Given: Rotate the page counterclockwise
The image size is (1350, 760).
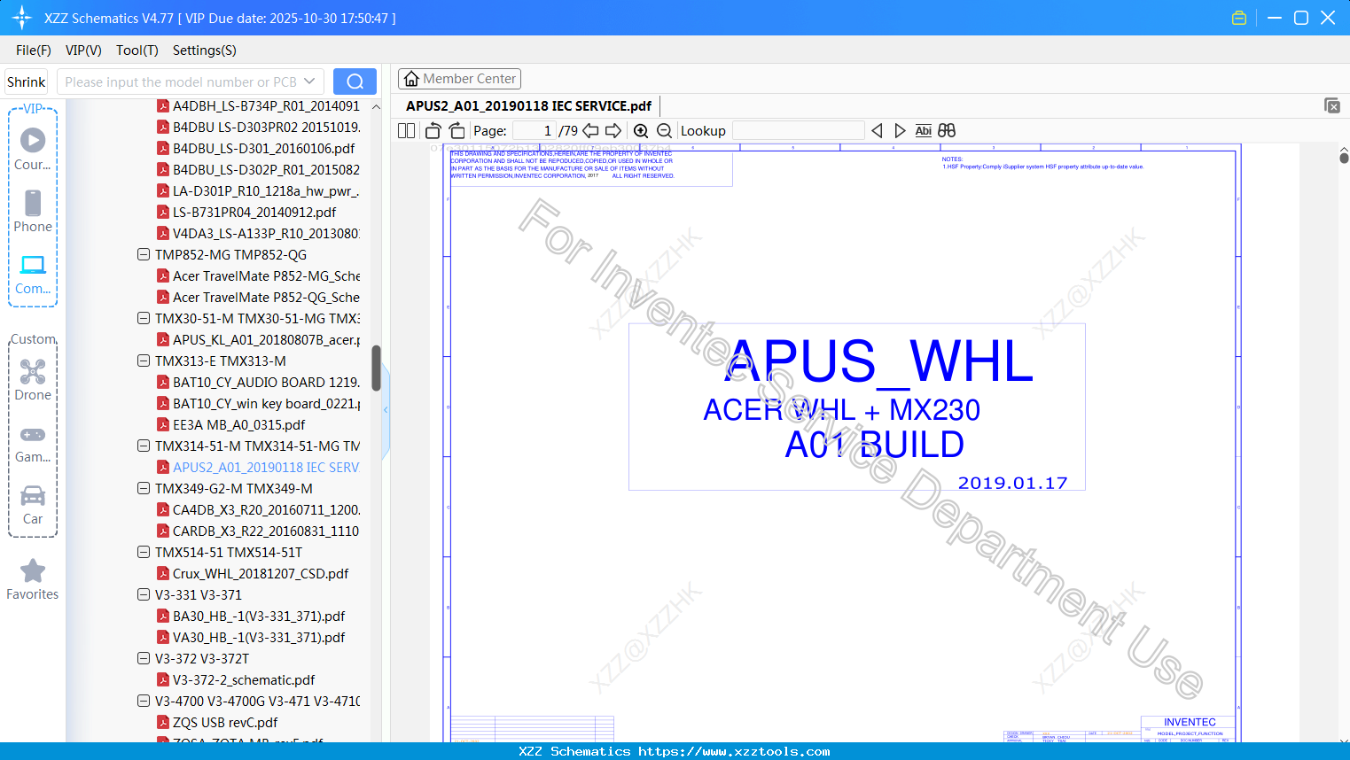Looking at the screenshot, I should [x=433, y=131].
